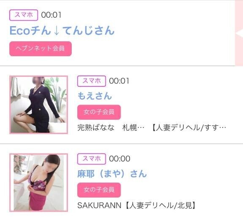
Task: Click the スマホ tag beside the 00:00 timestamp
Action: click(92, 159)
